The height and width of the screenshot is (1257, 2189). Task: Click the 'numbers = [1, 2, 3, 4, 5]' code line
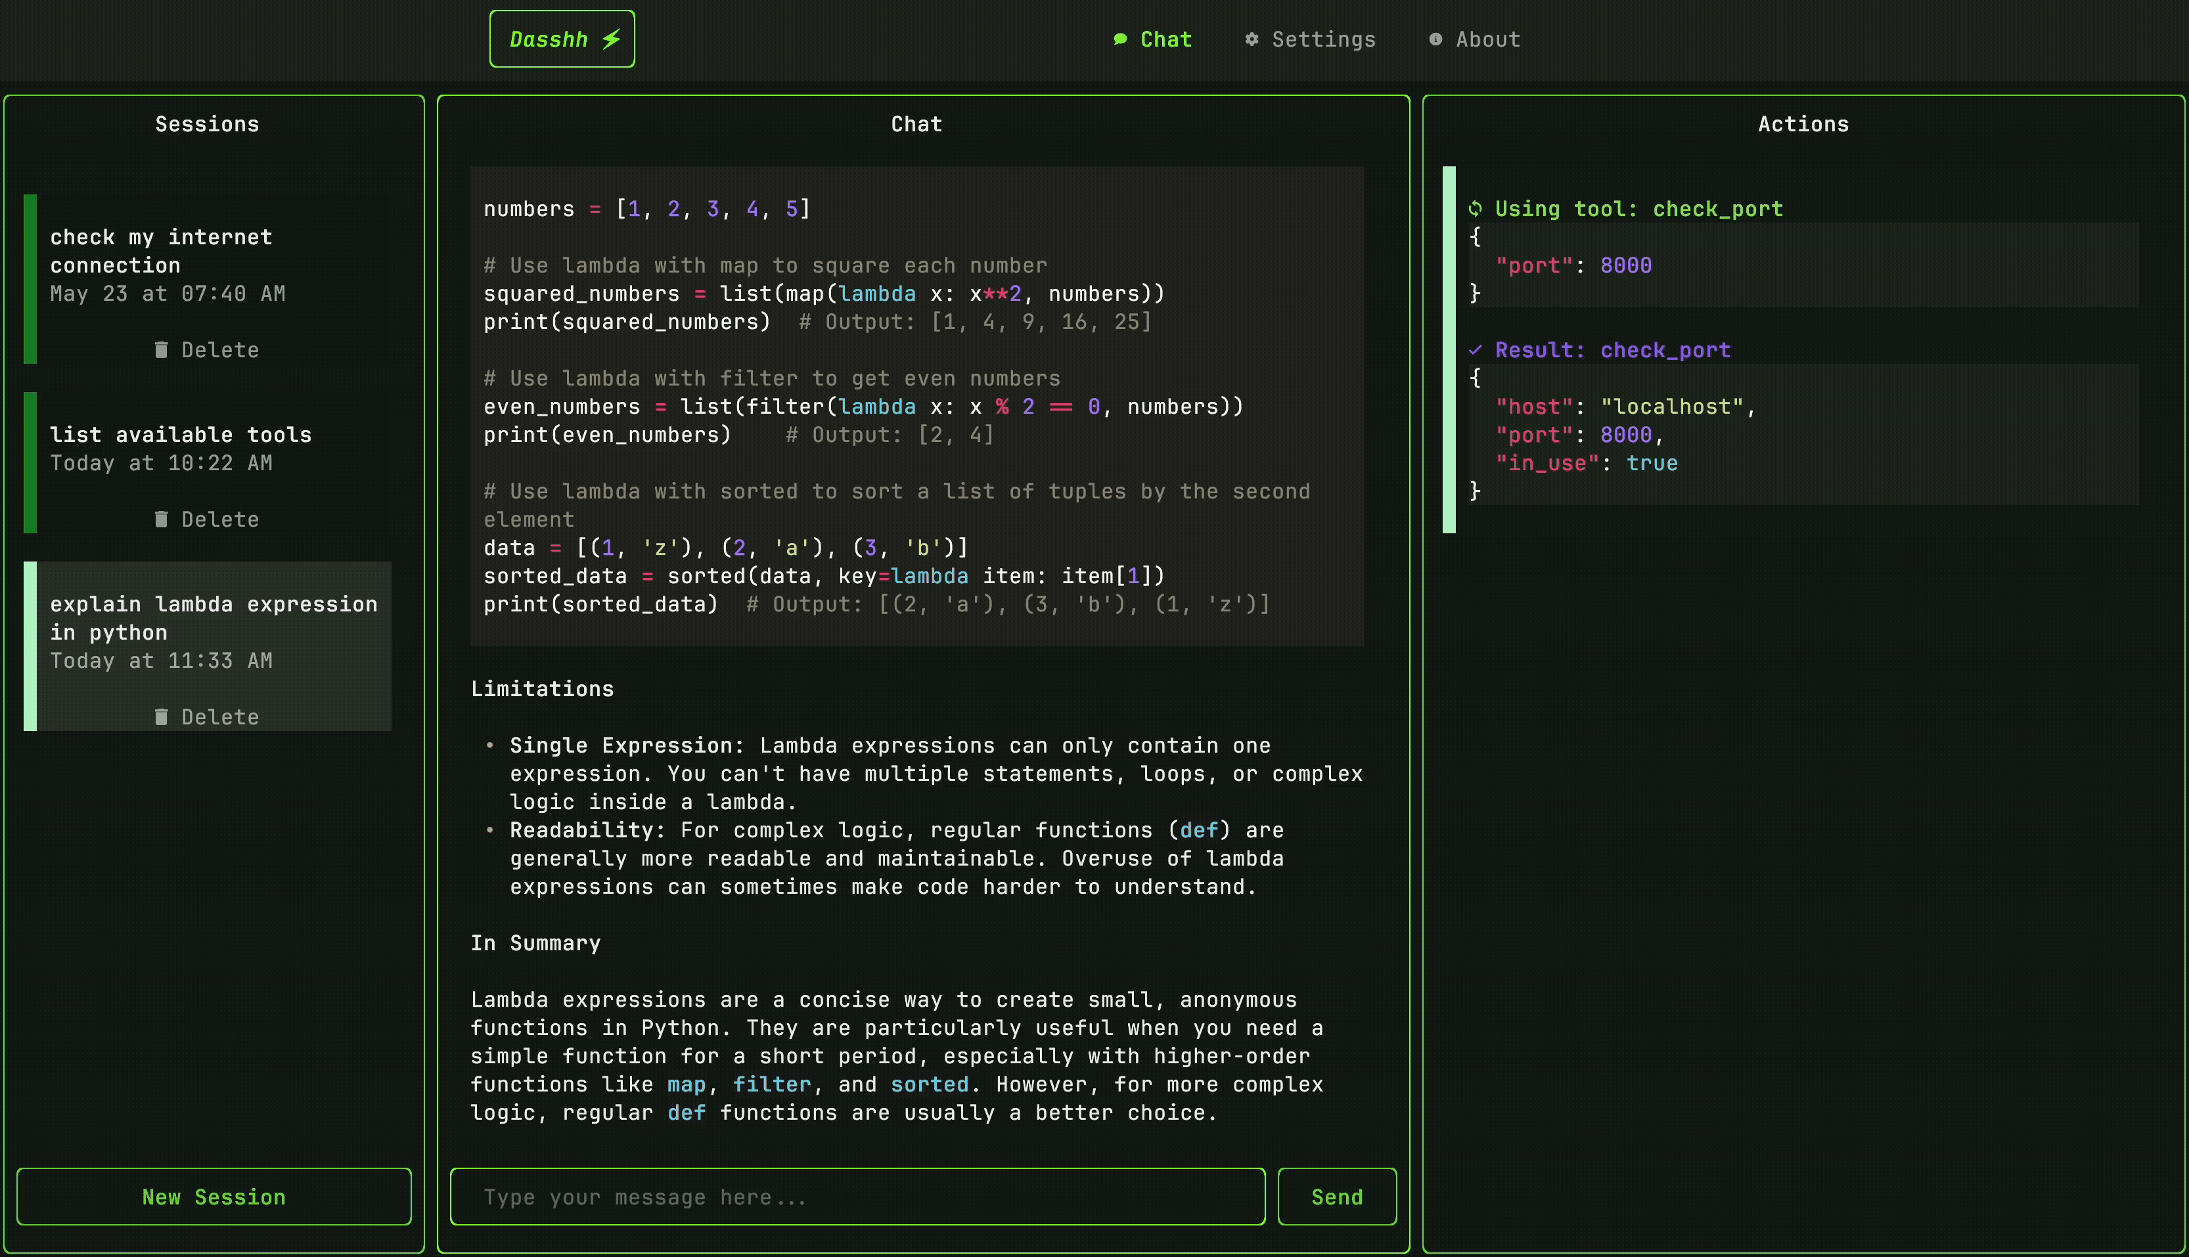[x=646, y=209]
